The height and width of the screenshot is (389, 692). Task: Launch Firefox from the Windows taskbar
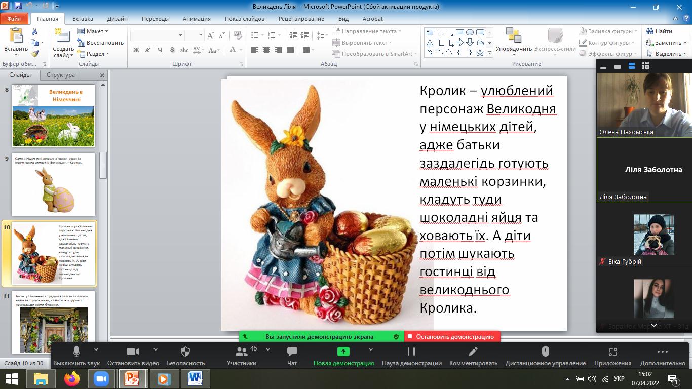[x=72, y=379]
